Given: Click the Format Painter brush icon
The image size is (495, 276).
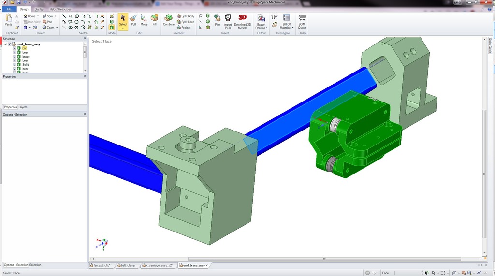Looking at the screenshot, I should (17, 28).
